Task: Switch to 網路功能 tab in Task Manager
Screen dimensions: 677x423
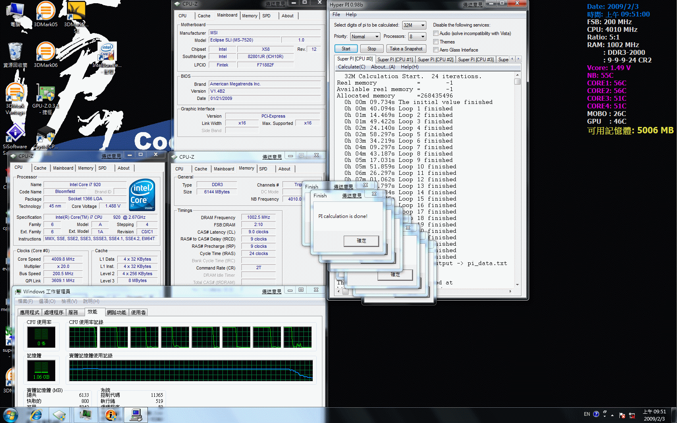Action: point(116,312)
